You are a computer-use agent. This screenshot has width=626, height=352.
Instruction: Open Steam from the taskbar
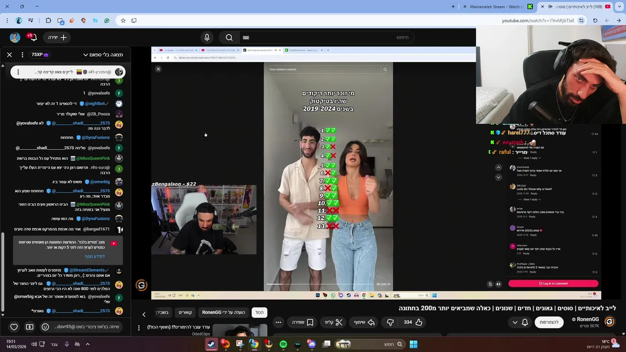211,344
